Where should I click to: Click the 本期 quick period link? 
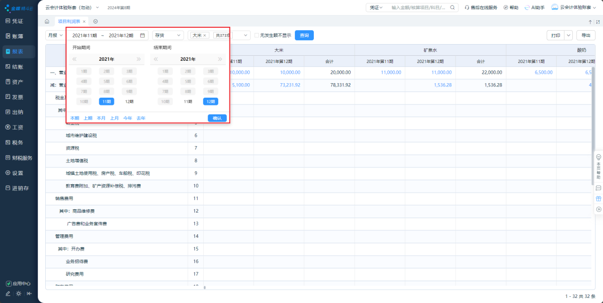[75, 118]
